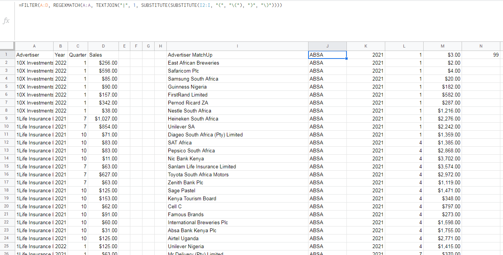Select the 'East African Breweries' cell

[x=237, y=63]
